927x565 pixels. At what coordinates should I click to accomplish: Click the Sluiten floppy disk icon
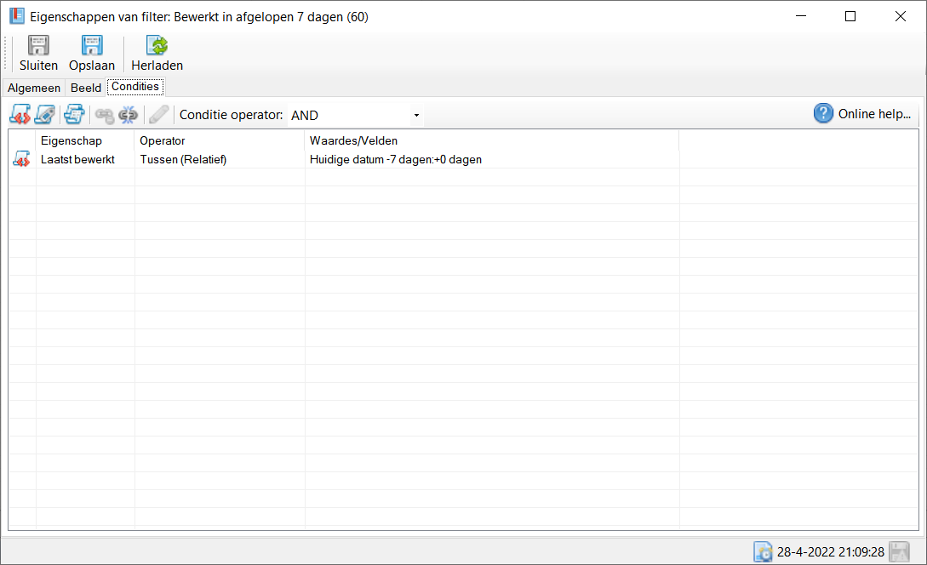pyautogui.click(x=38, y=46)
